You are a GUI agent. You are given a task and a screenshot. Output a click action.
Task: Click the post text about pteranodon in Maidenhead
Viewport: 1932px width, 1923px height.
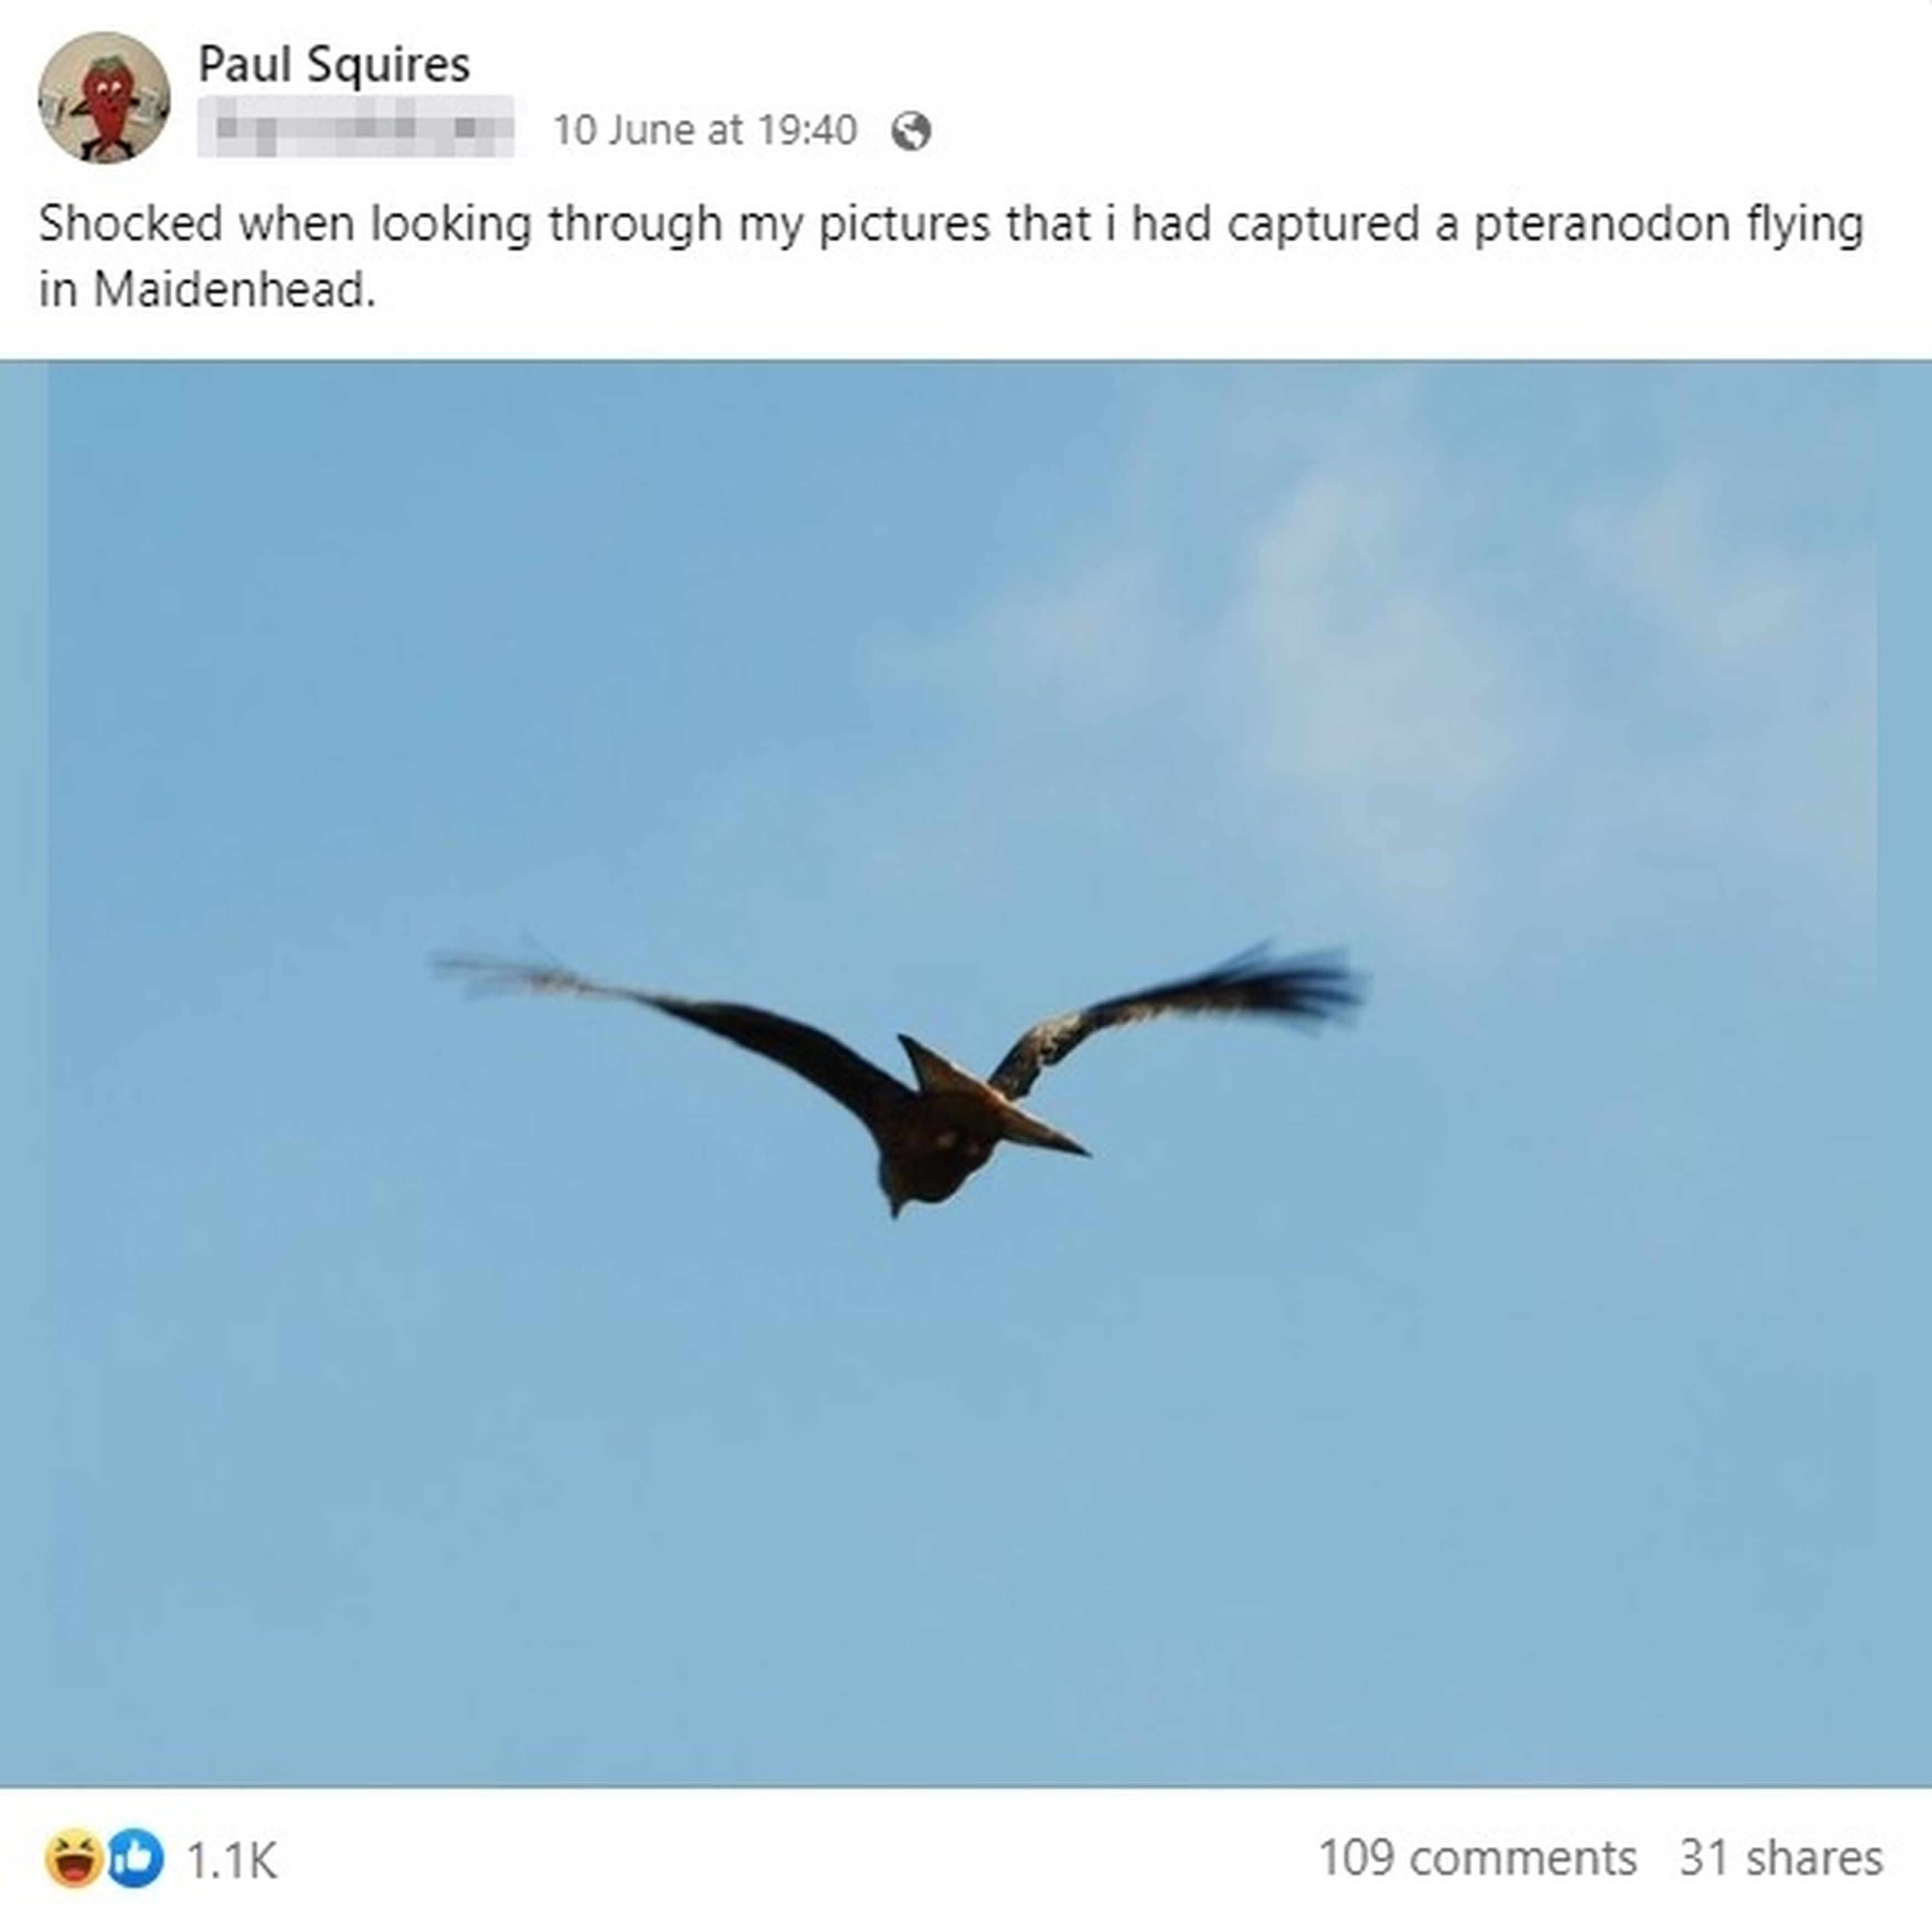(951, 256)
